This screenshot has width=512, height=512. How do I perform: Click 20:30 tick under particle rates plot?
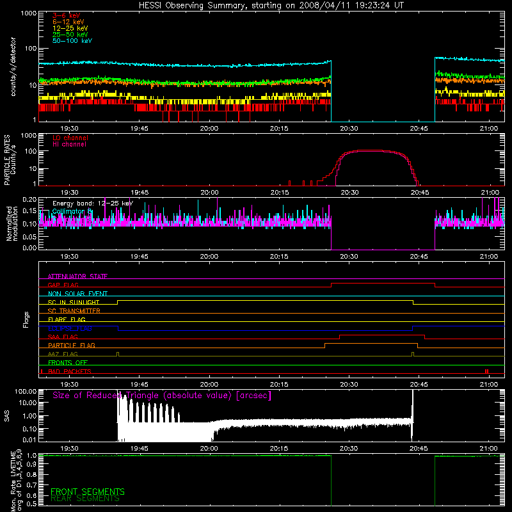tap(349, 193)
